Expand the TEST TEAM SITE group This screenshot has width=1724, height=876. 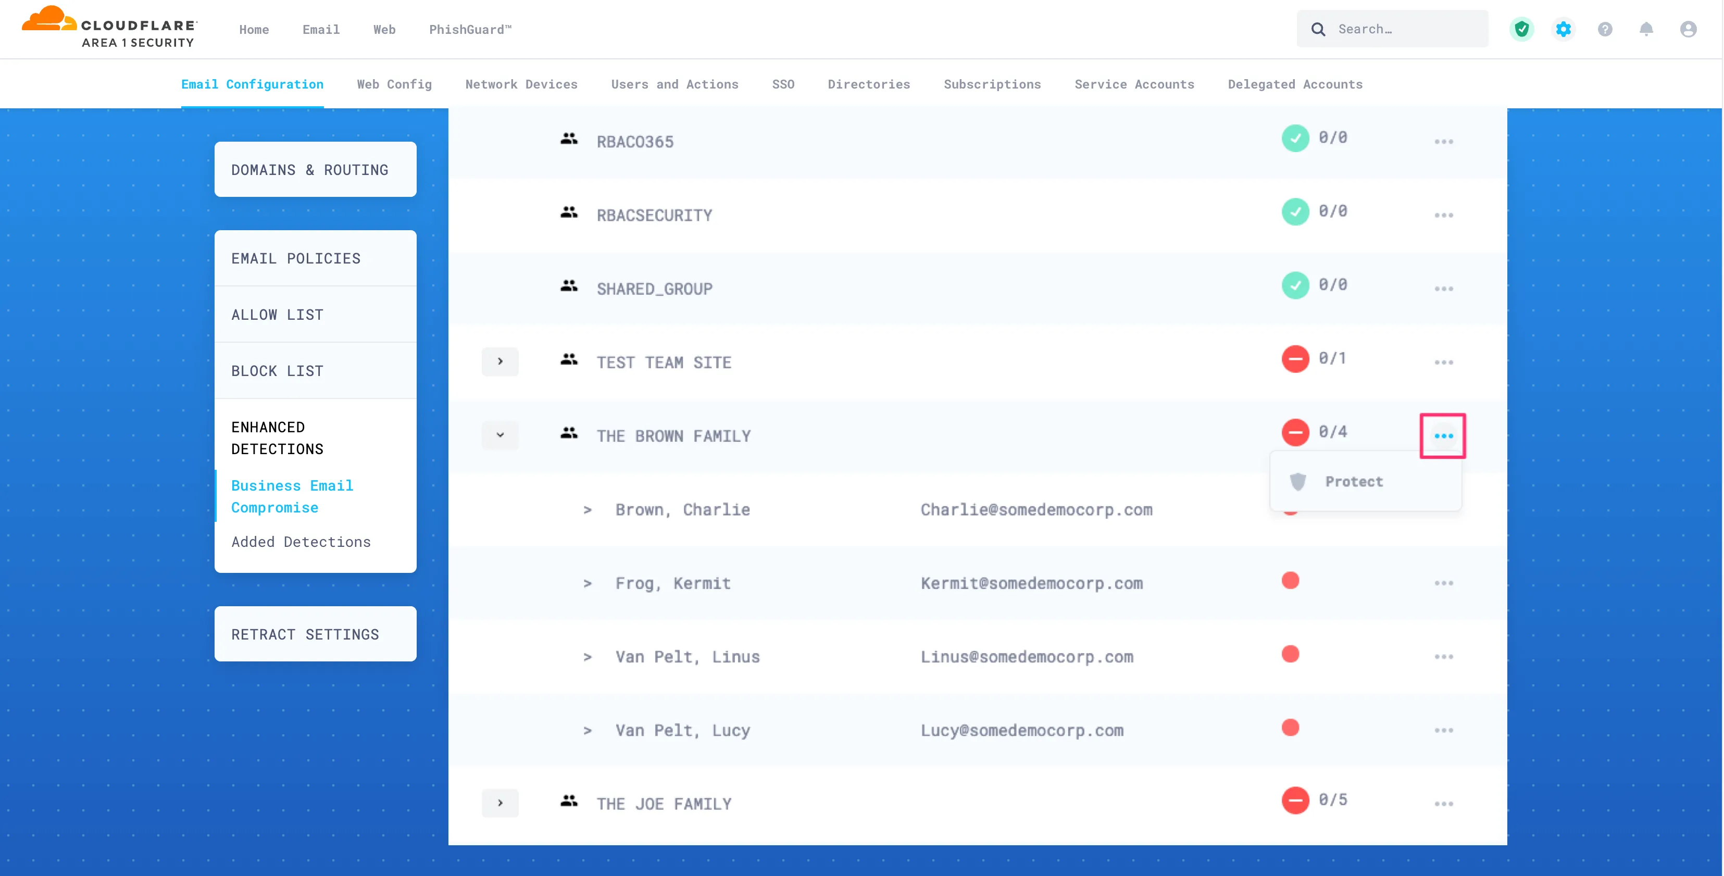coord(500,361)
